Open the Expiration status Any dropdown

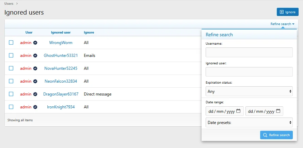coord(249,91)
